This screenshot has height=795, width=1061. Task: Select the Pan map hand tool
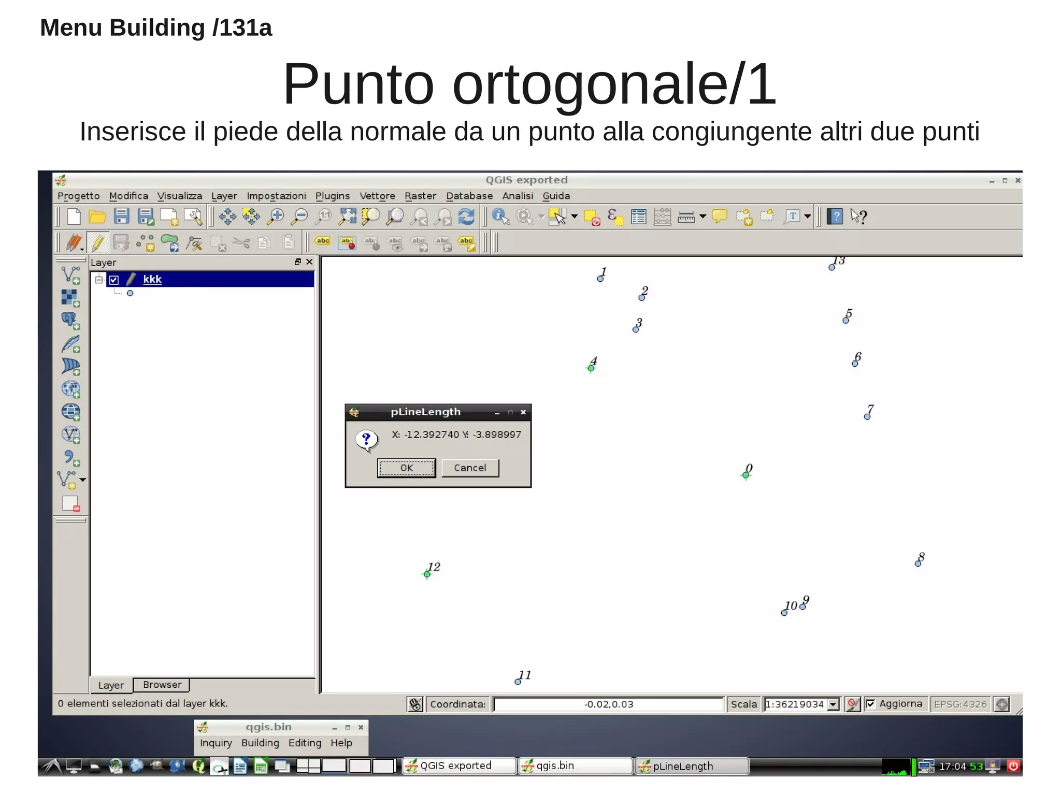tap(227, 216)
